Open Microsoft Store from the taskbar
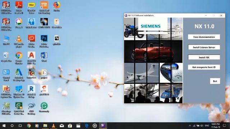The image size is (230, 129). 70,126
